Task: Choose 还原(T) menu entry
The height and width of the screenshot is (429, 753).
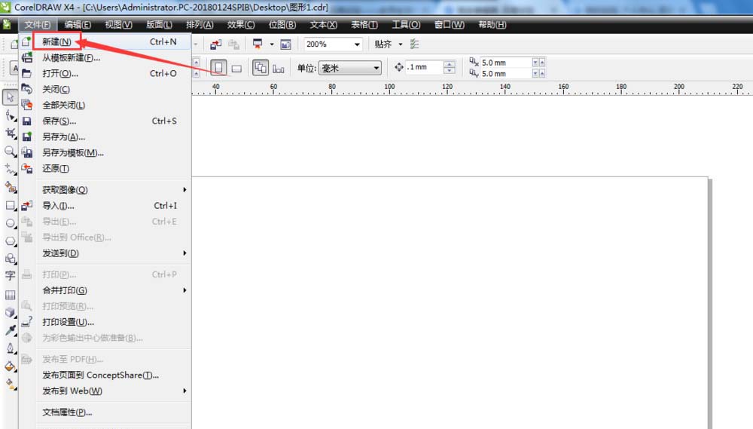Action: [105, 169]
